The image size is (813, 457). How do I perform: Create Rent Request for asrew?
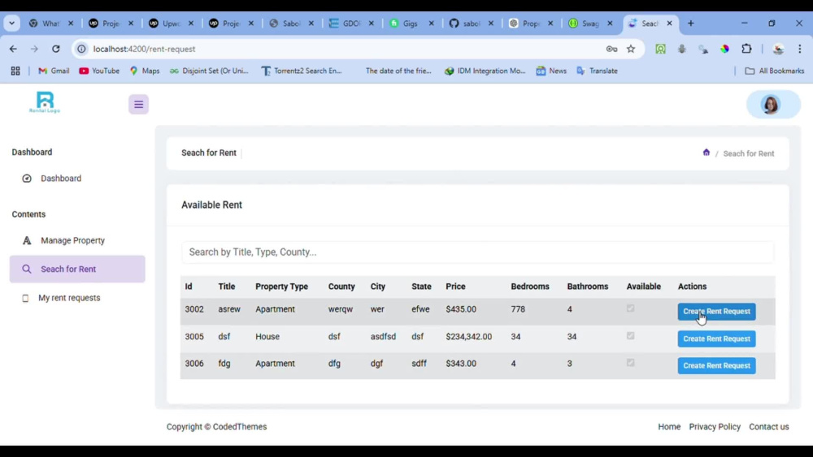(x=716, y=312)
